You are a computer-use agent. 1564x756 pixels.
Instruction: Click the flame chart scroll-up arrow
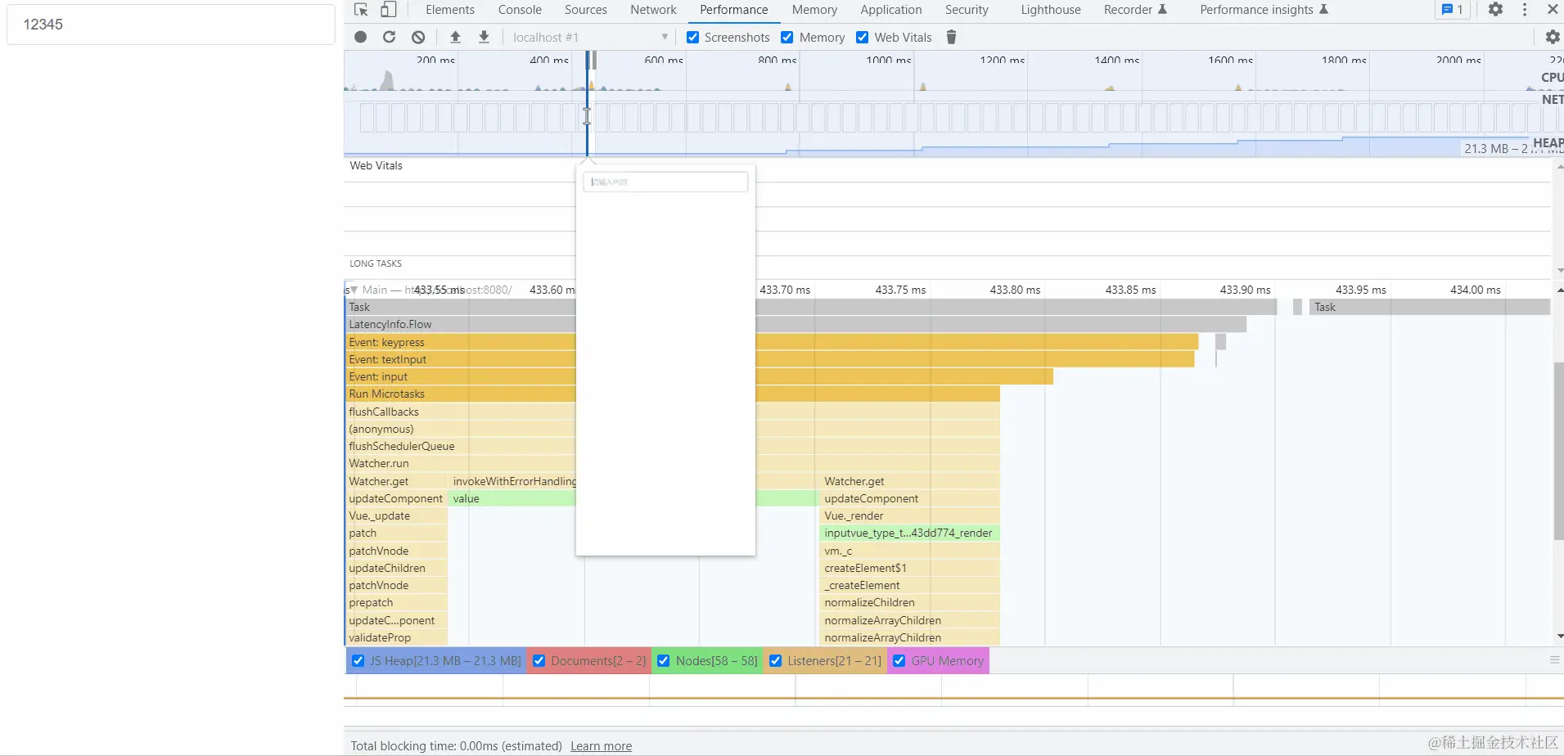pos(1559,290)
